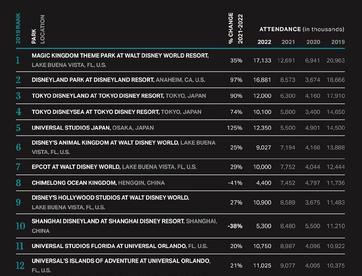This screenshot has width=362, height=276.
Task: Click the 2022 attendance column header
Action: coord(264,42)
